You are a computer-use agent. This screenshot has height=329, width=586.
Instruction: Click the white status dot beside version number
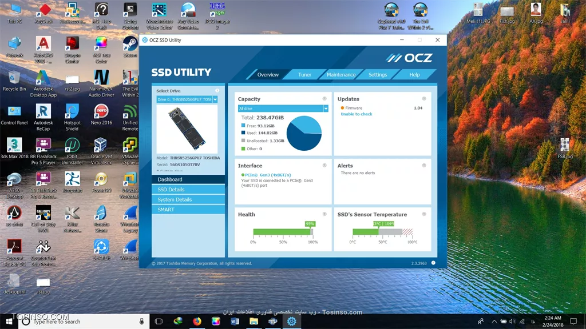[433, 263]
